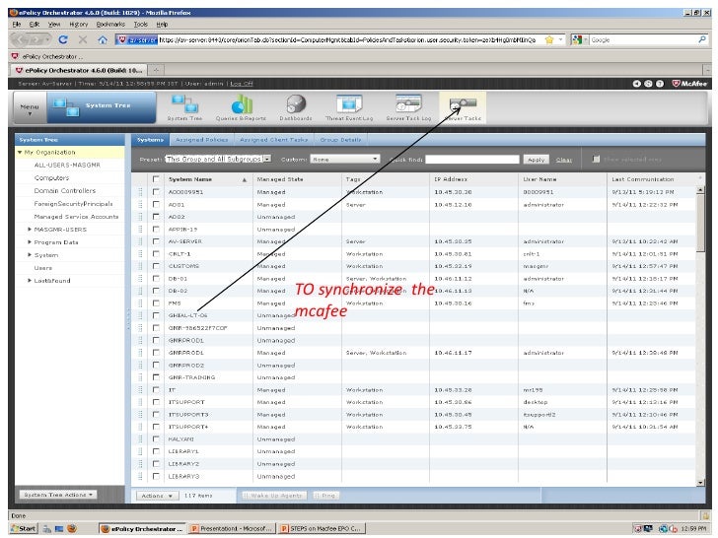Open the Actions dropdown button
This screenshot has width=718, height=538.
point(157,496)
